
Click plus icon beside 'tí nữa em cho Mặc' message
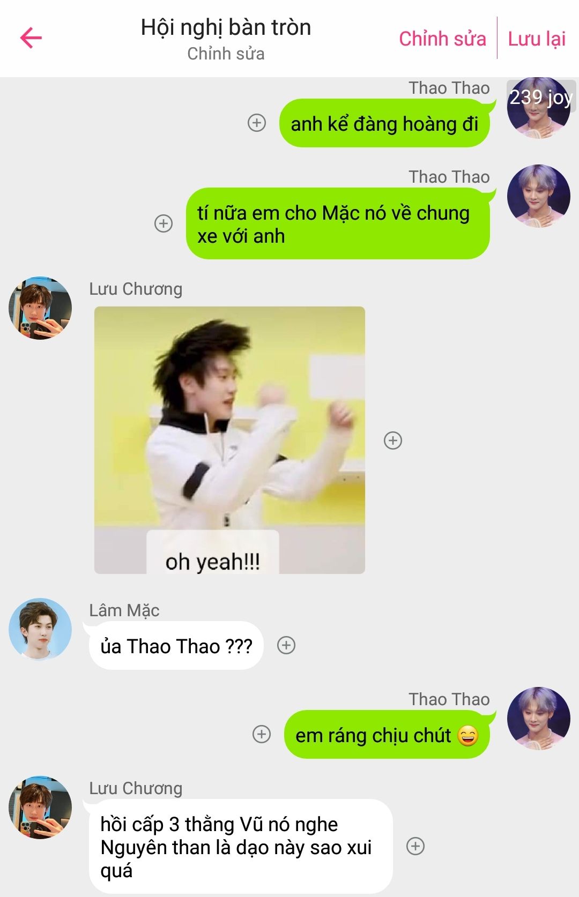tap(164, 223)
